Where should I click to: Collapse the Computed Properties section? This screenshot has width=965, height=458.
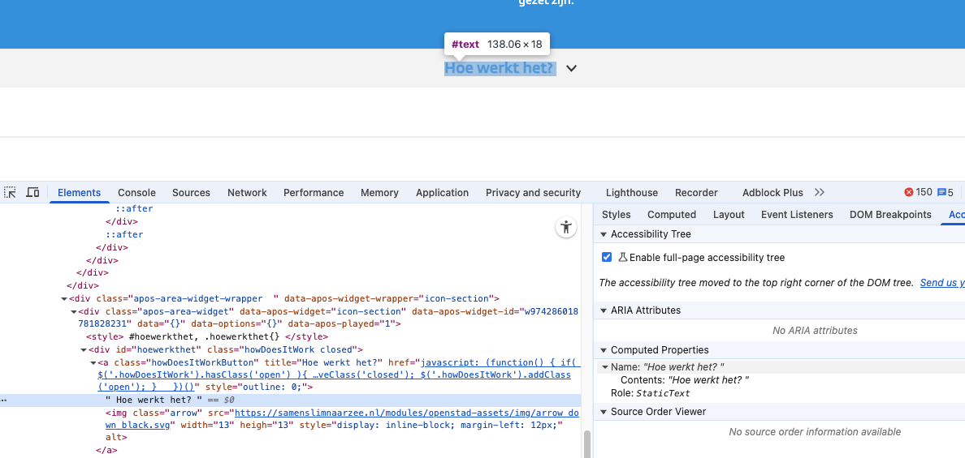click(x=604, y=350)
